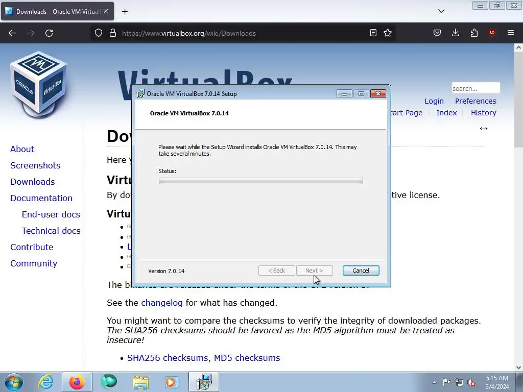Close the VirtualBox Setup dialog
523x392 pixels.
[378, 94]
